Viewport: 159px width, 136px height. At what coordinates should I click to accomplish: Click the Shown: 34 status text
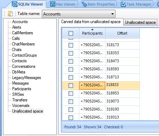93,127
